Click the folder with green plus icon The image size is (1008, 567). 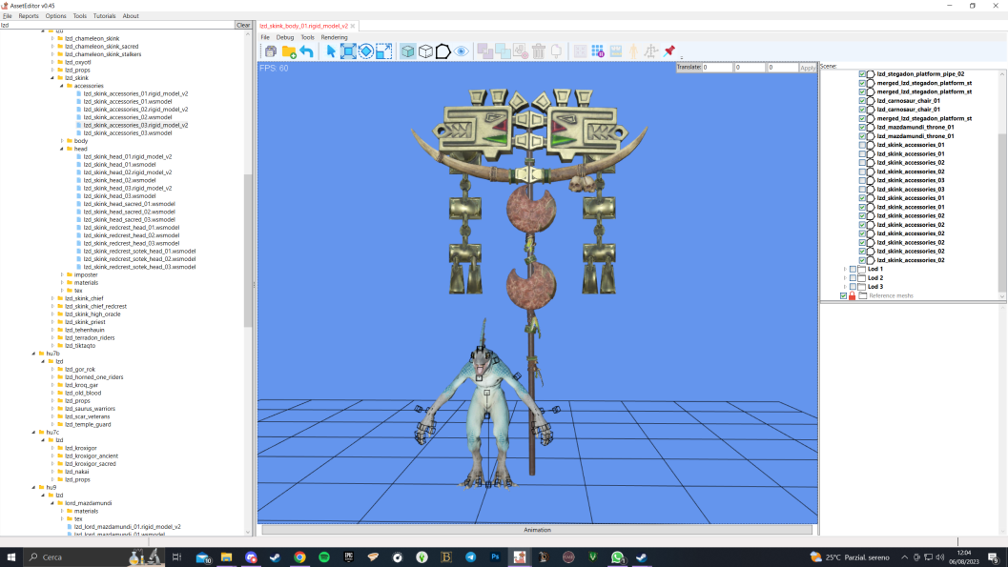(x=289, y=51)
